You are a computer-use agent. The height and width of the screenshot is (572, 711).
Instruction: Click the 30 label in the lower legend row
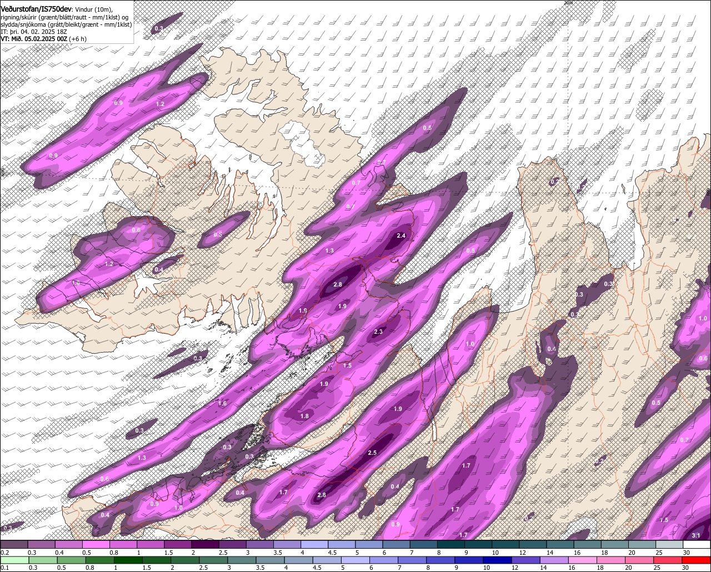tap(686, 568)
